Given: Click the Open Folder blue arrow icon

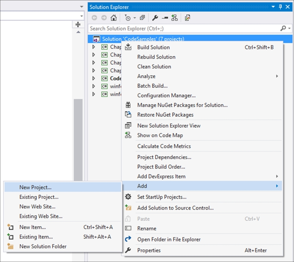Looking at the screenshot, I should click(x=128, y=239).
